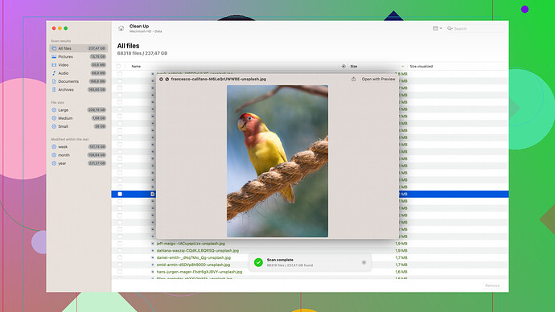This screenshot has height=312, width=555.
Task: Click the 1,9 MB size in jeff-meigs row
Action: point(401,244)
